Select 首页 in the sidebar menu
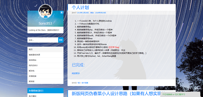The width and height of the screenshot is (203, 97). click(45, 50)
